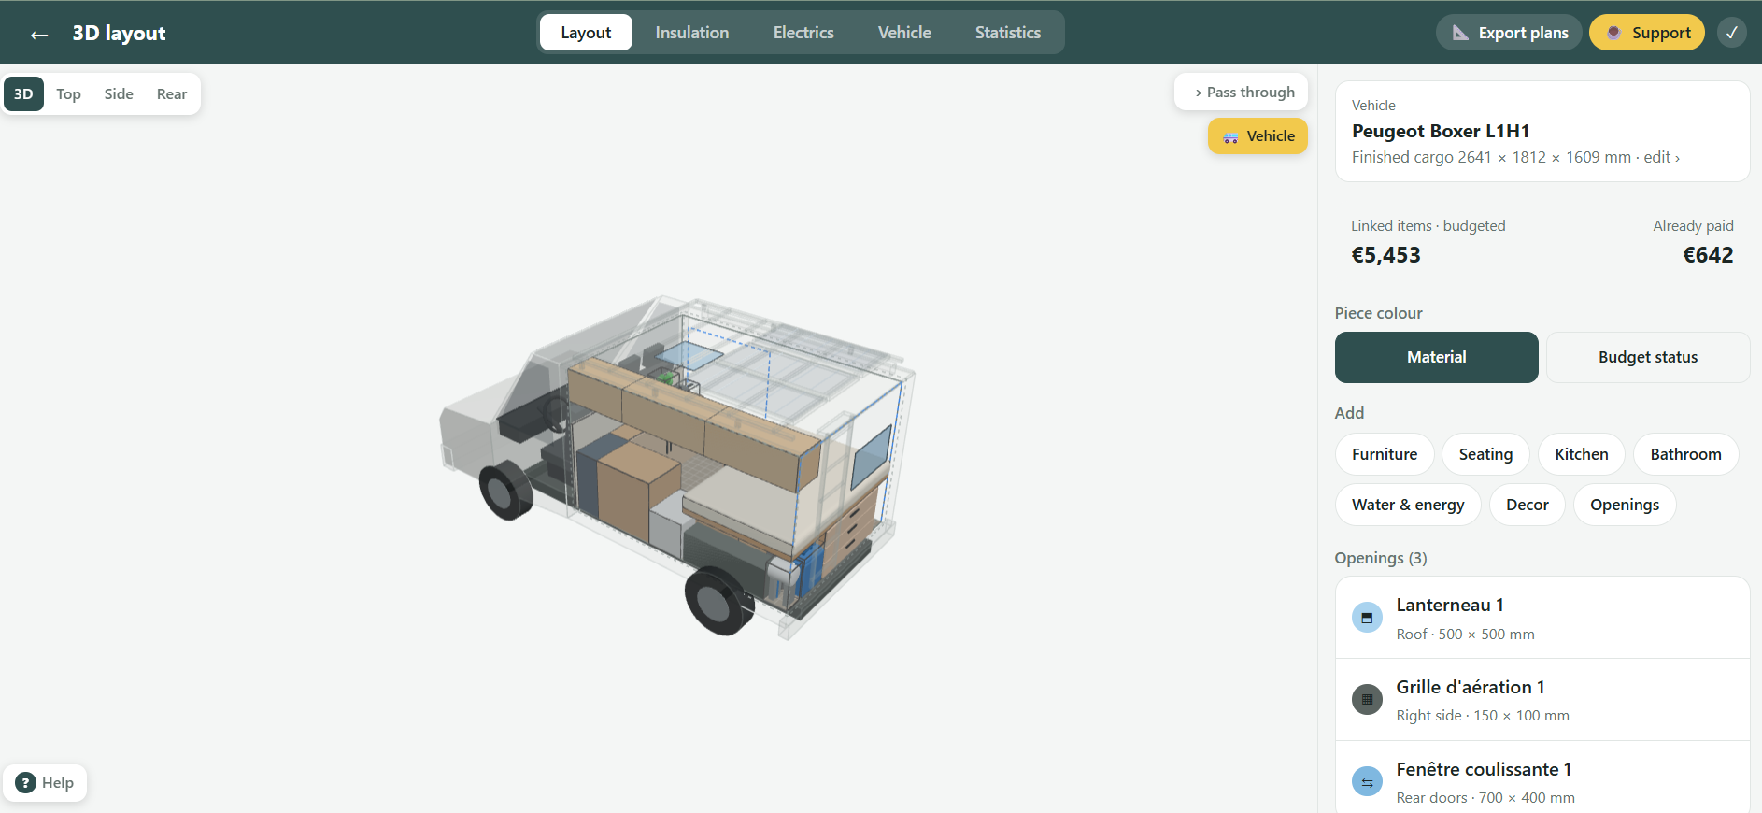This screenshot has height=813, width=1762.
Task: Go back with the left arrow icon
Action: coord(39,35)
